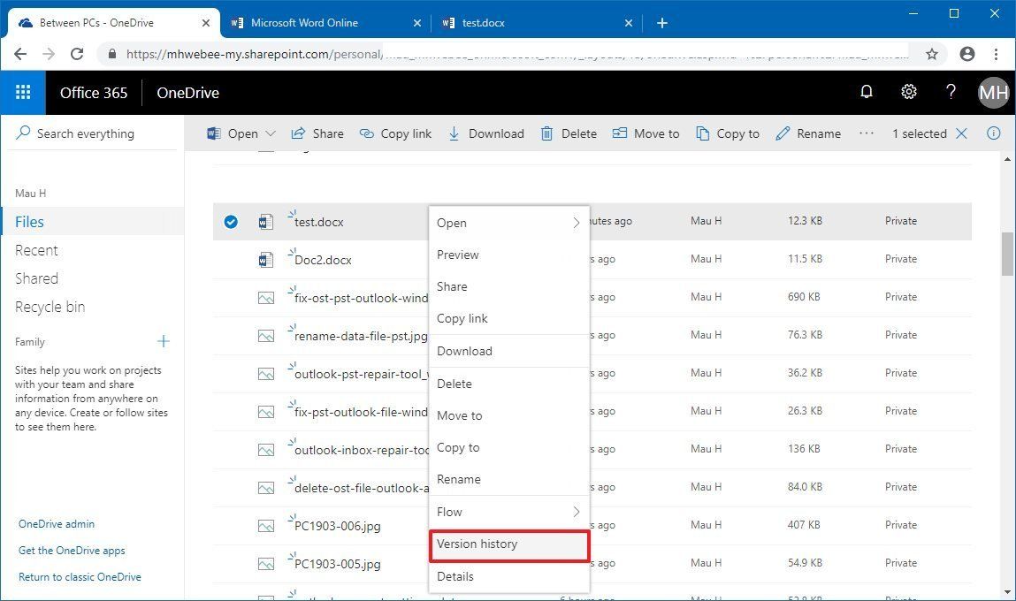Viewport: 1016px width, 601px height.
Task: Open notifications via the bell icon
Action: (x=866, y=92)
